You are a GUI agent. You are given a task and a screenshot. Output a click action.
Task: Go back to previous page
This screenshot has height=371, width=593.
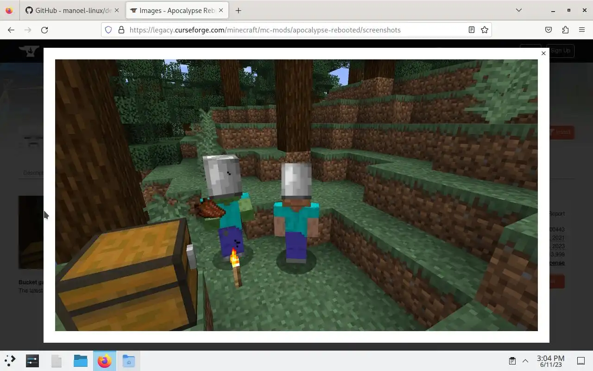coord(11,30)
